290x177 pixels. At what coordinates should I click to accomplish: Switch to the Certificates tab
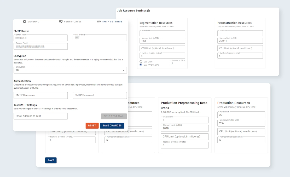pyautogui.click(x=70, y=21)
